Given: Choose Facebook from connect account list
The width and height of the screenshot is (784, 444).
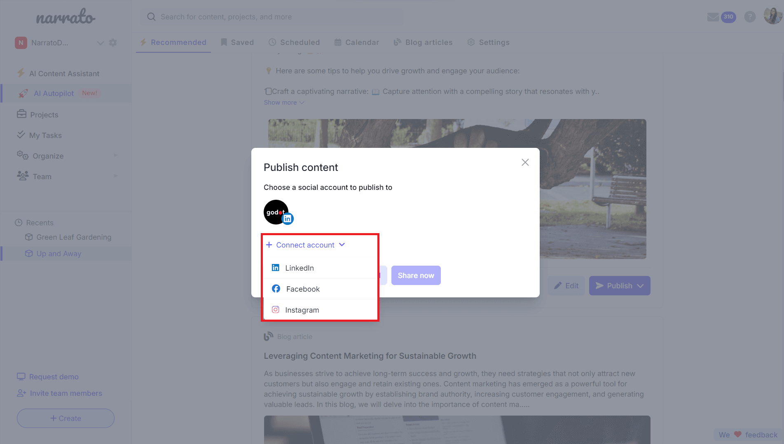Looking at the screenshot, I should tap(321, 289).
